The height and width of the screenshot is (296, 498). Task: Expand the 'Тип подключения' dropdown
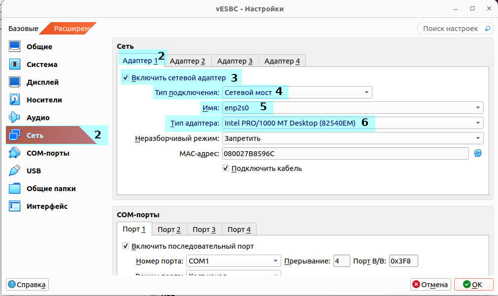pyautogui.click(x=297, y=92)
